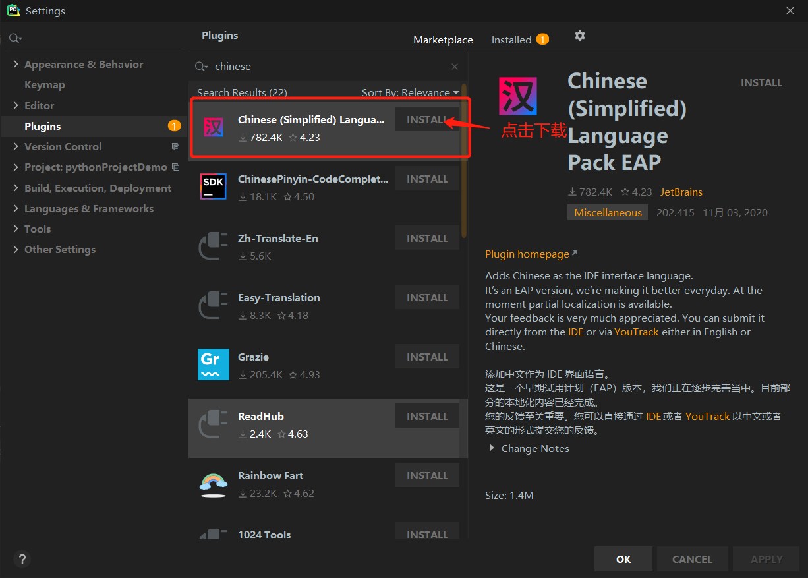Install the Easy-Translation plugin

[x=427, y=297]
